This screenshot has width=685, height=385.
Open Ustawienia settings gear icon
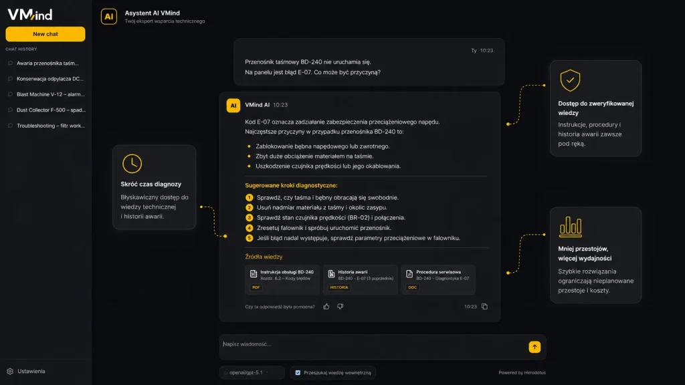10,372
